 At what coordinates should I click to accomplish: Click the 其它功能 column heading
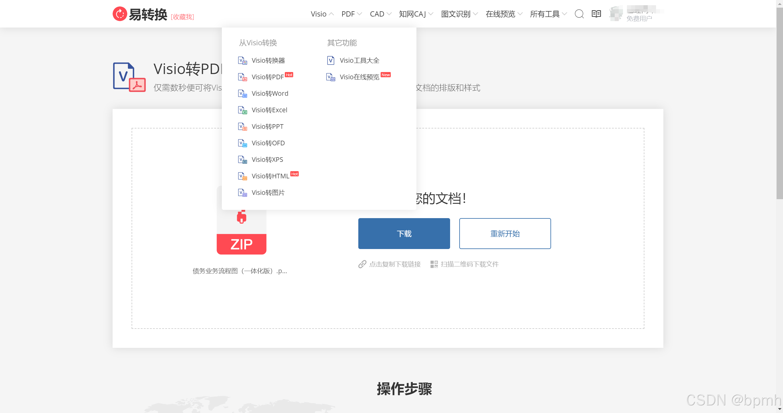coord(342,43)
